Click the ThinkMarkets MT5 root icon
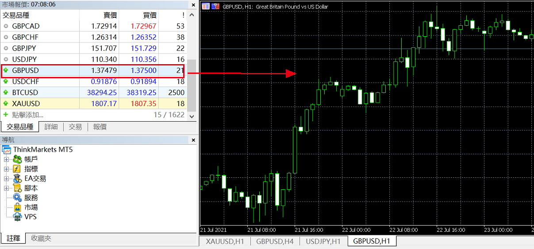Viewport: 534px width, 249px height. point(6,149)
